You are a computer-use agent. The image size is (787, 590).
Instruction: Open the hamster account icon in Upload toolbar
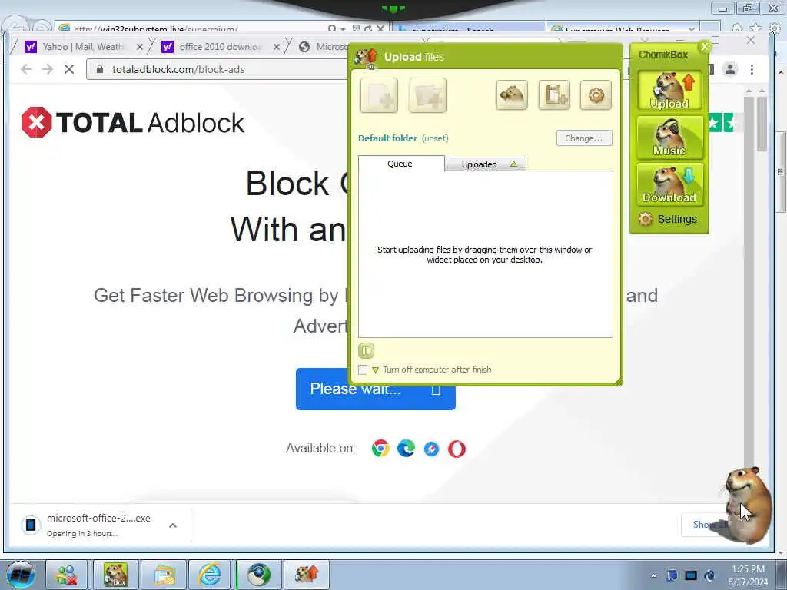click(512, 94)
